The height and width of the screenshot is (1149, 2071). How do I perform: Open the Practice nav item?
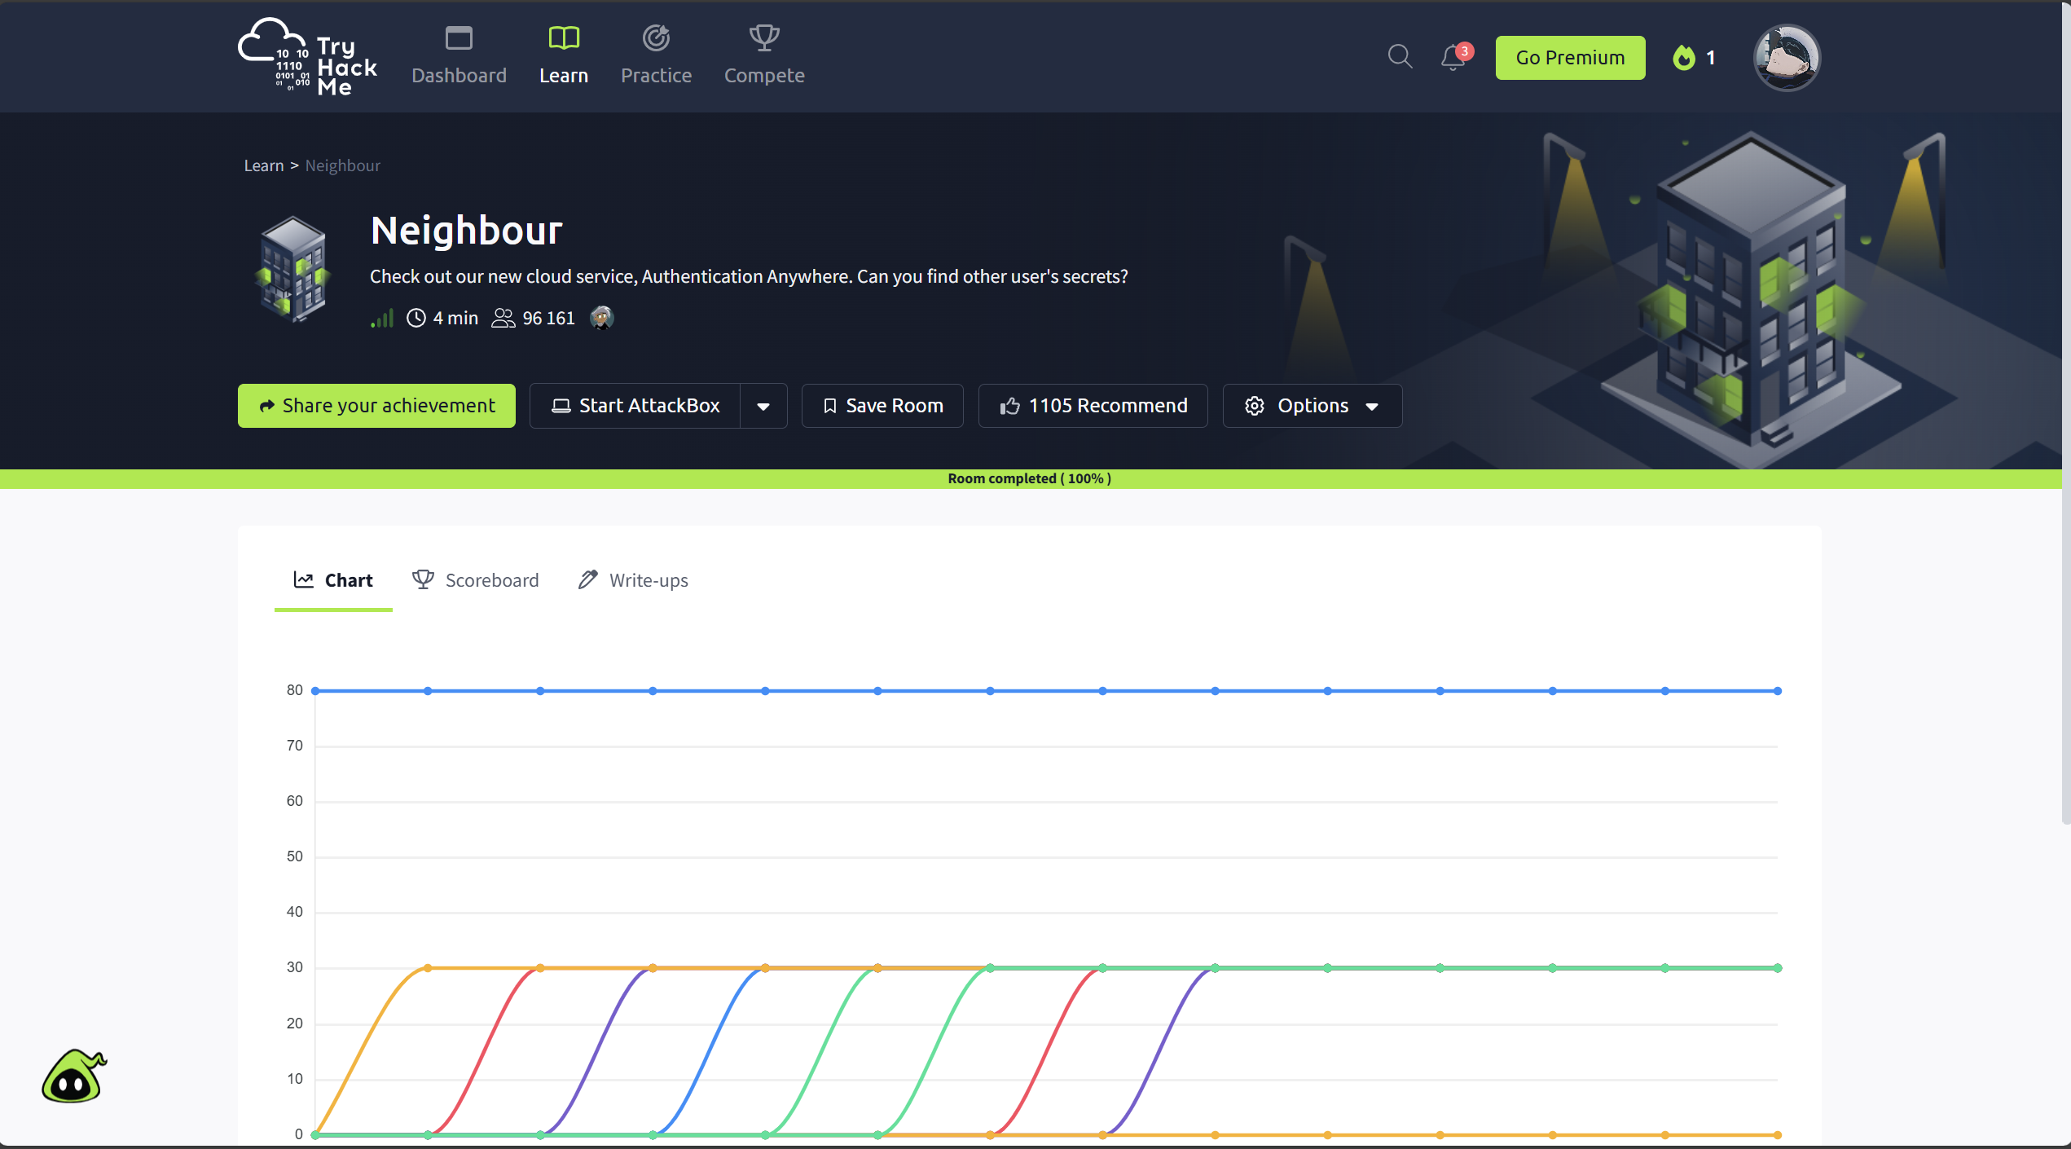click(x=656, y=55)
